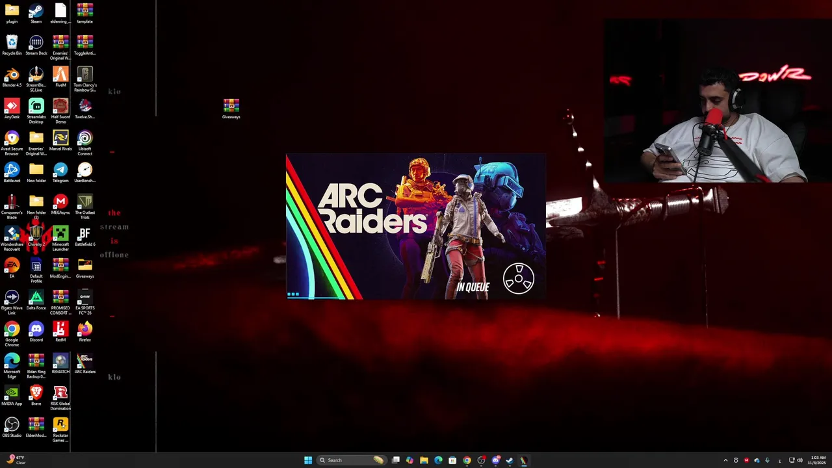The height and width of the screenshot is (468, 832).
Task: Open Ubisoft Connect desktop icon
Action: 85,142
